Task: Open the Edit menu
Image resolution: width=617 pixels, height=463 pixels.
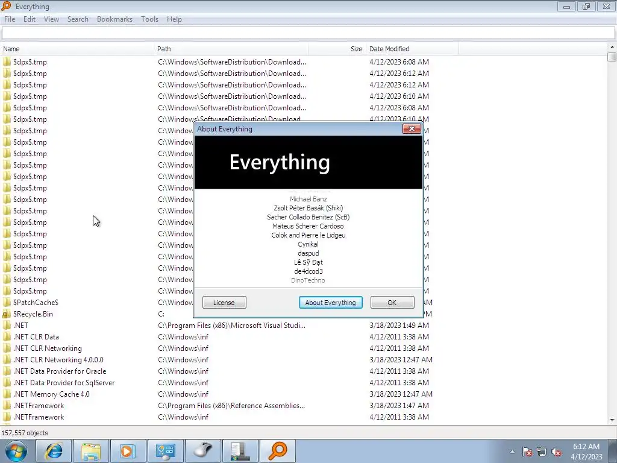Action: click(x=30, y=19)
